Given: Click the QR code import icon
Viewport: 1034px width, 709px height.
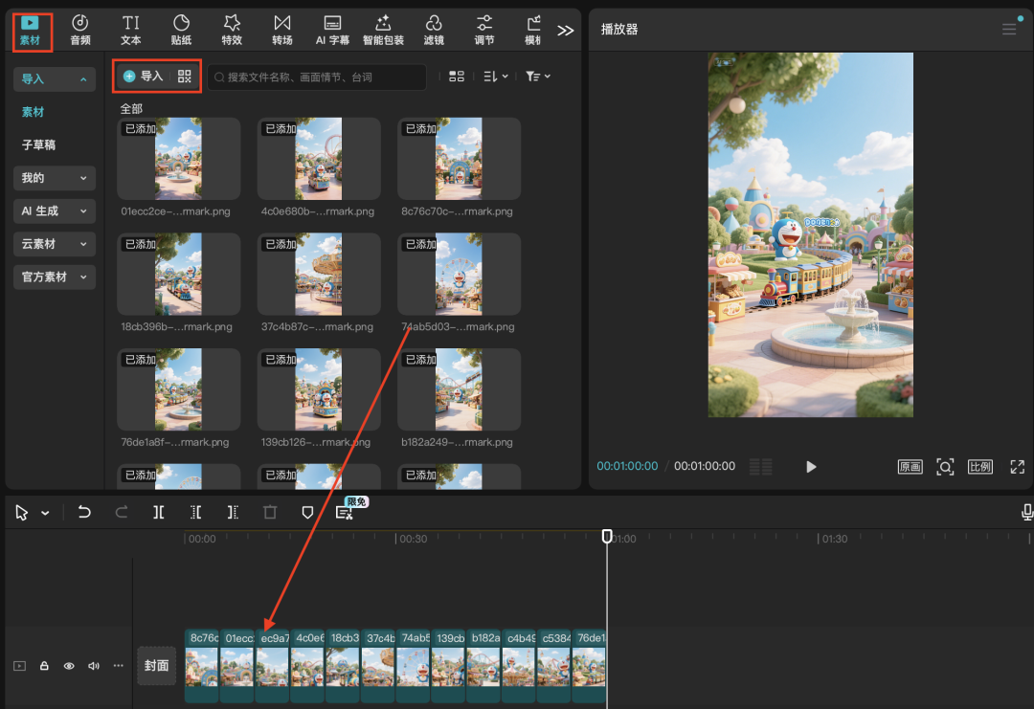Looking at the screenshot, I should (x=185, y=77).
